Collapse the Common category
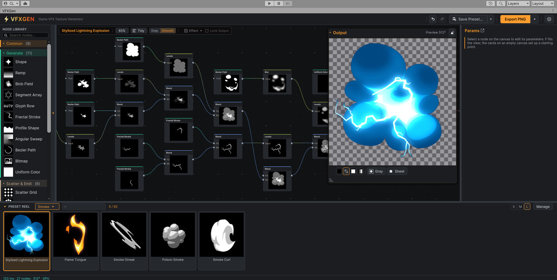The image size is (557, 280). point(23,44)
